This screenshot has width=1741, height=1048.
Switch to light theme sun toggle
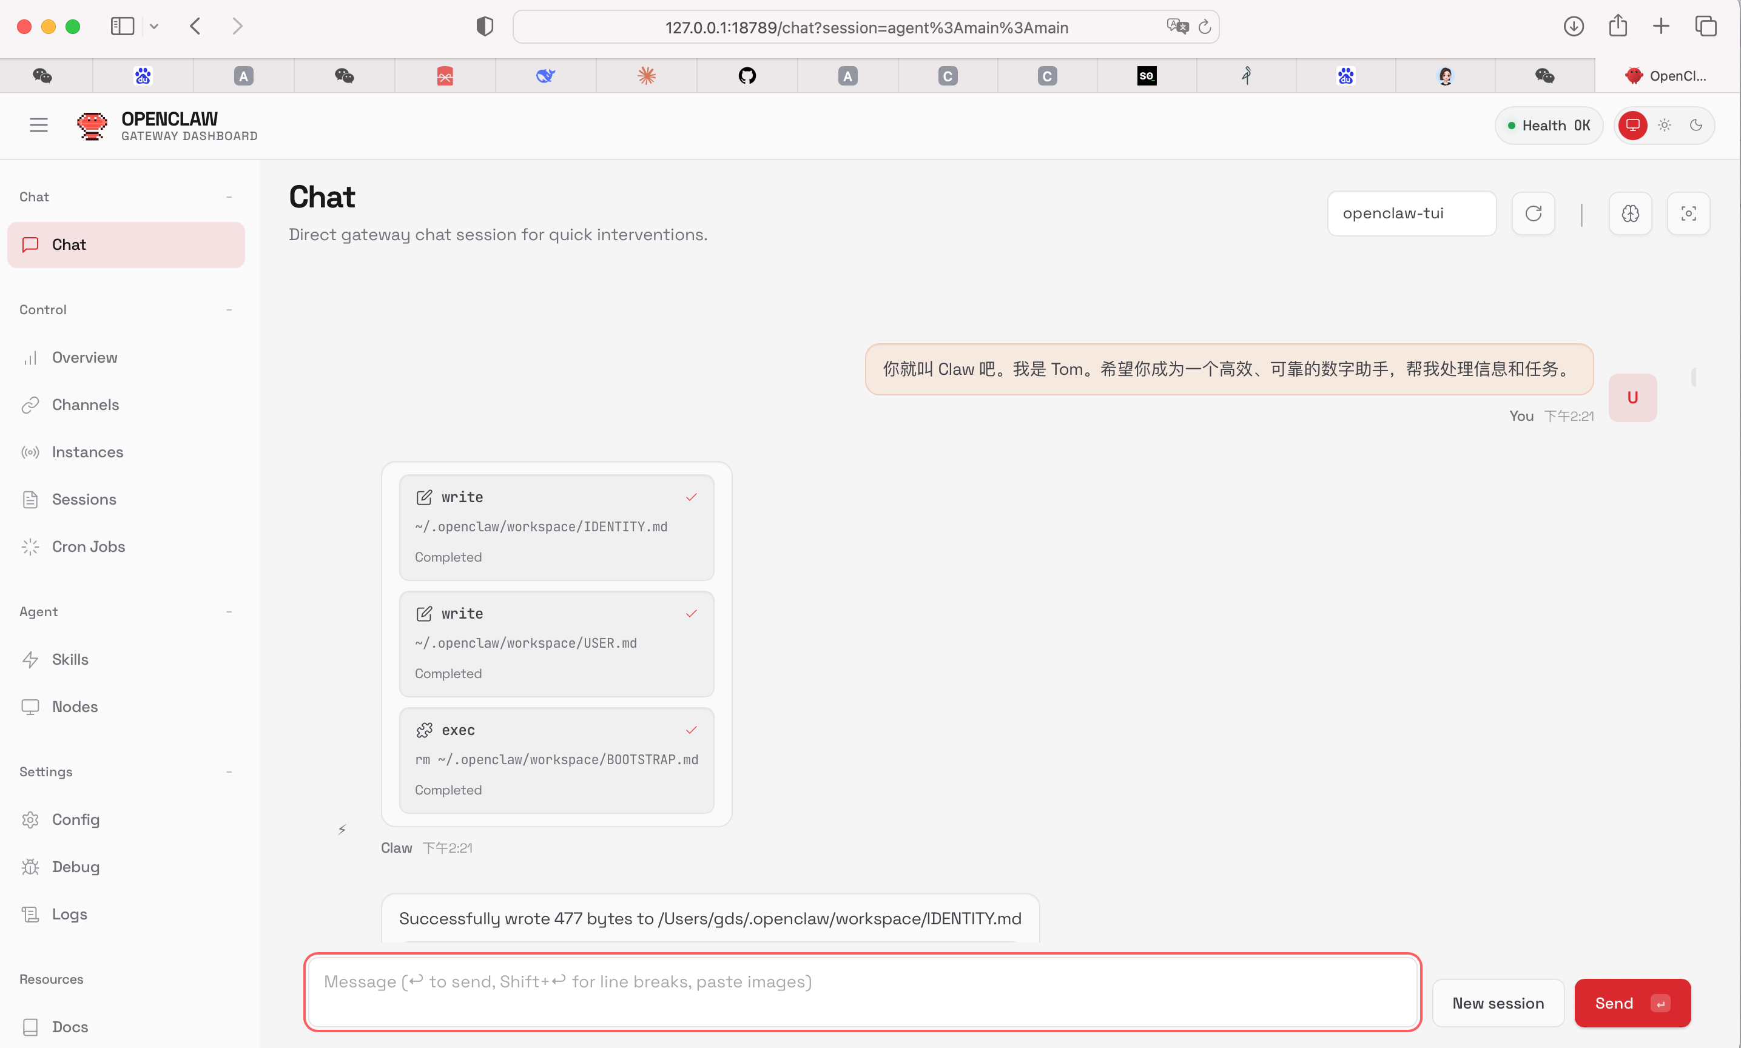(x=1664, y=125)
